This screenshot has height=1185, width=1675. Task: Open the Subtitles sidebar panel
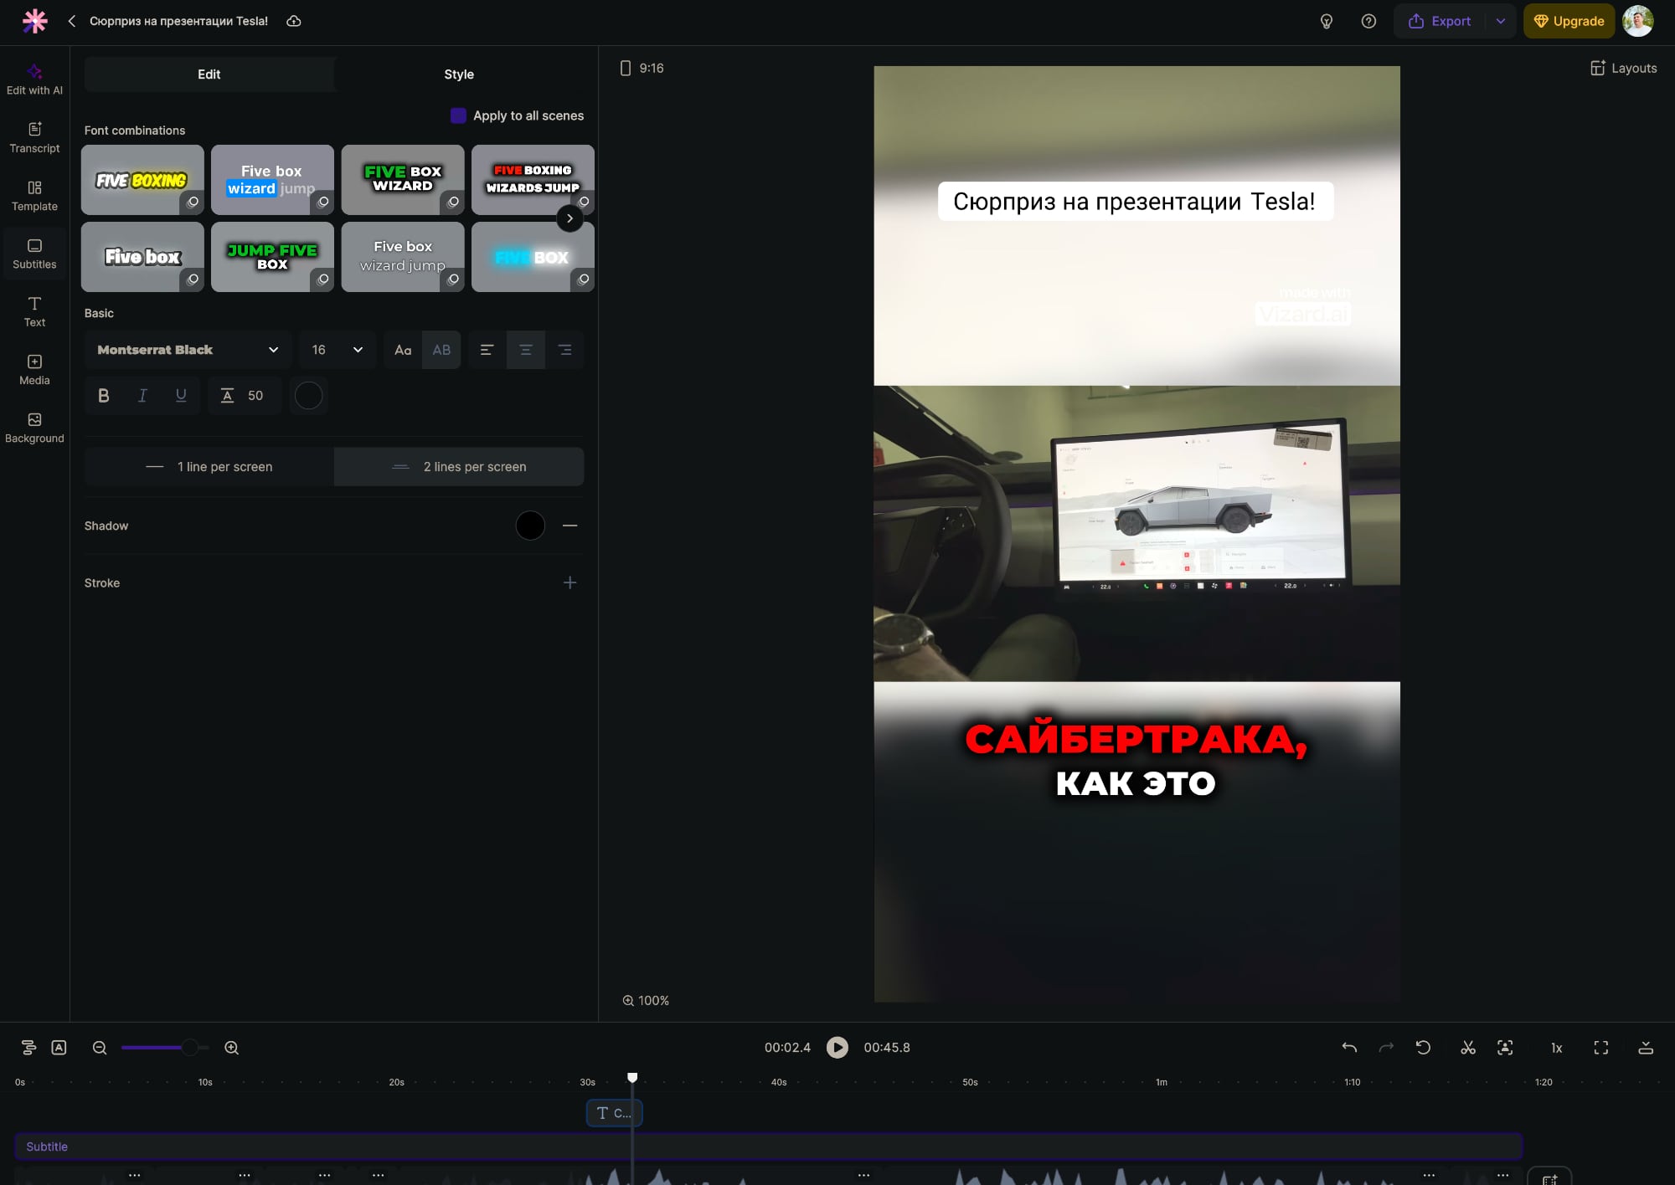click(34, 254)
